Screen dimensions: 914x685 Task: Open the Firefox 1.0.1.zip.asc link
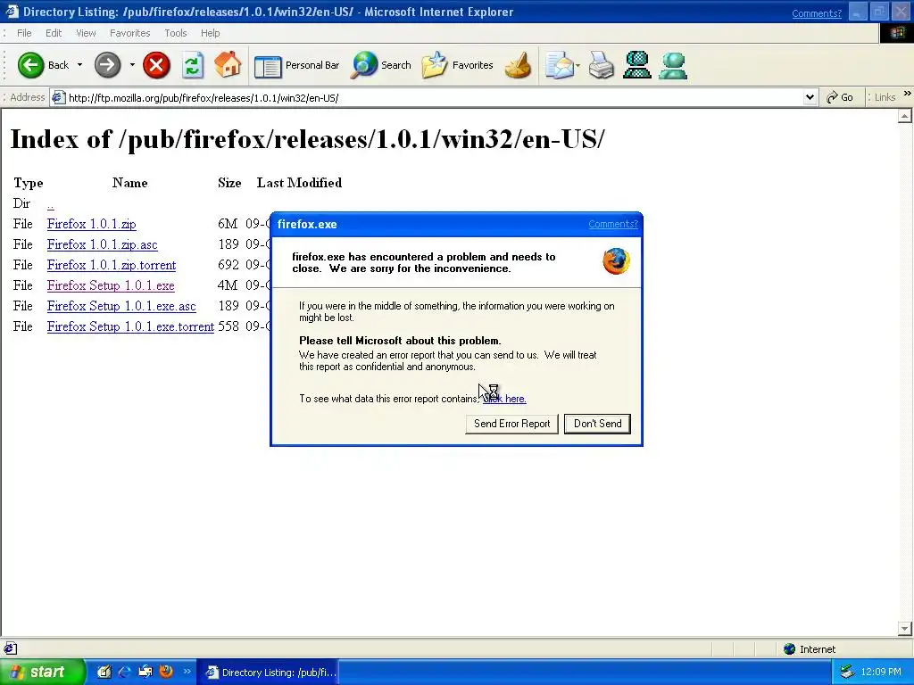[x=102, y=244]
